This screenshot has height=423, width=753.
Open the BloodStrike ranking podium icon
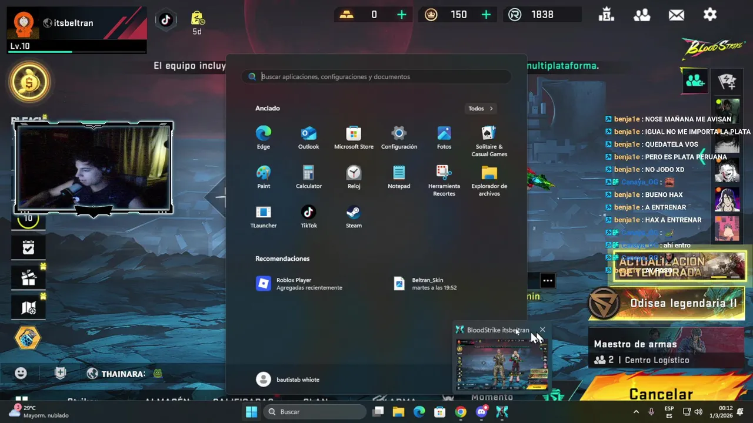[x=607, y=15]
